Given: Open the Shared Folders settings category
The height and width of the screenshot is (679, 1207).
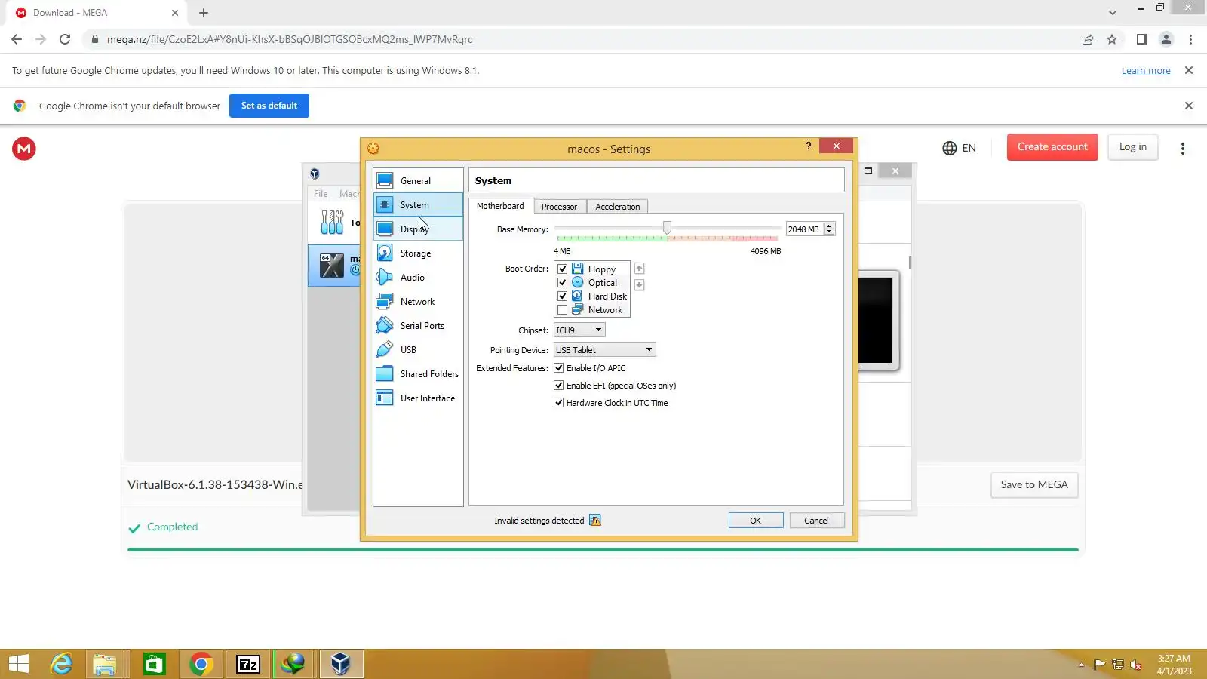Looking at the screenshot, I should coord(418,373).
